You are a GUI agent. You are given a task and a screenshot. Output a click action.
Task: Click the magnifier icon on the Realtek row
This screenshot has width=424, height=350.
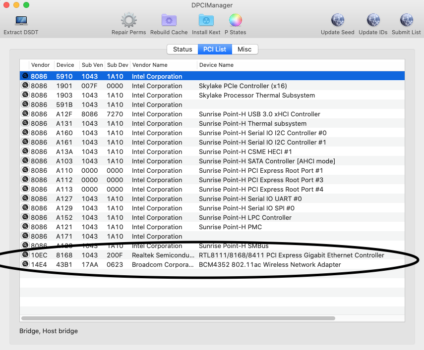coord(25,255)
